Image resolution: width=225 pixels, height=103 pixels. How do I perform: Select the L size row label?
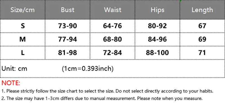pos(23,53)
